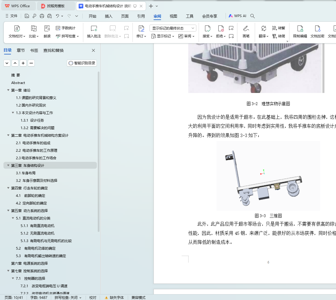Open 显示标记 dropdown

tap(163, 36)
